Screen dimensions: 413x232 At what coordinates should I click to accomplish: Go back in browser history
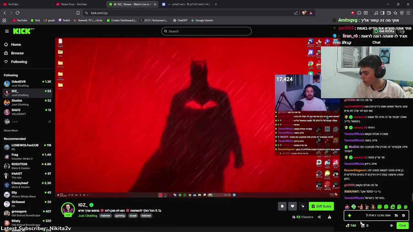[5, 13]
